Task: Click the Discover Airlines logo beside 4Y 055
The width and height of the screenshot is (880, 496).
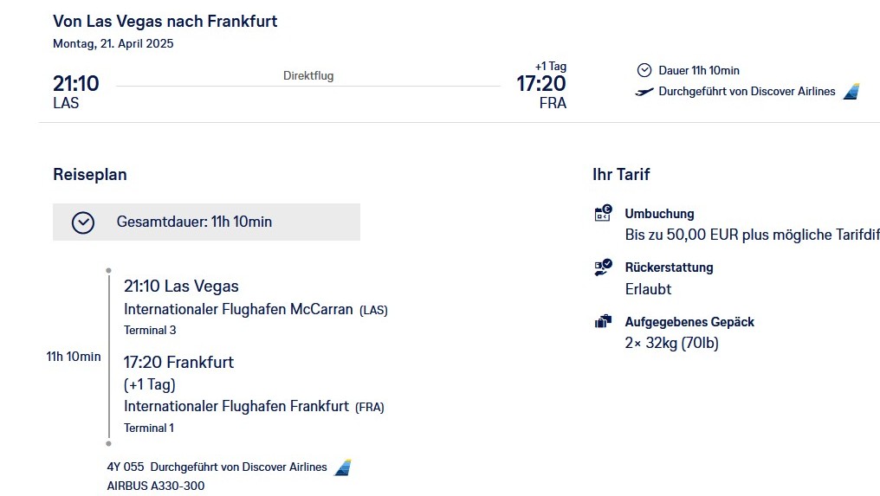Action: [x=343, y=467]
